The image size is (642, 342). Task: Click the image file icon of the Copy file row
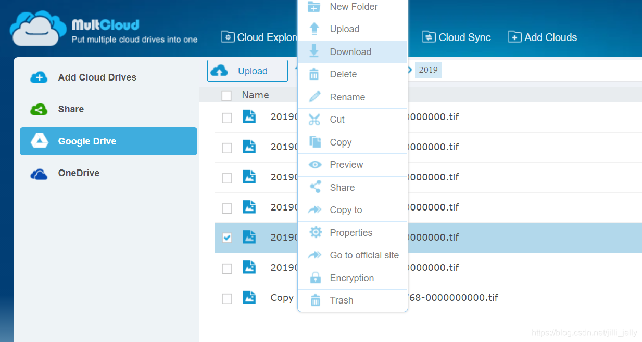tap(249, 297)
